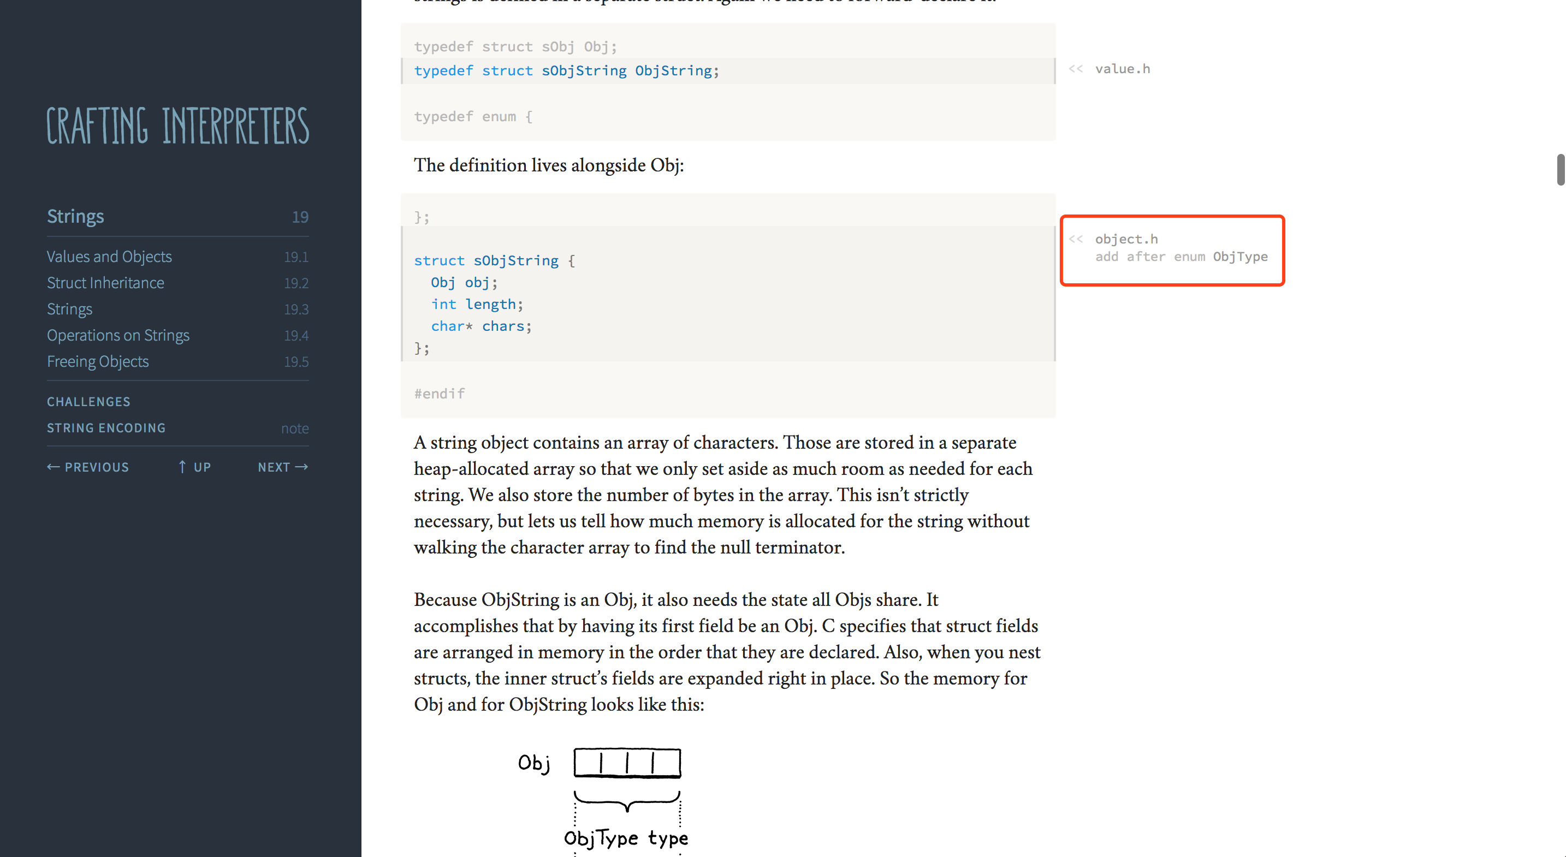This screenshot has height=857, width=1566.
Task: Click the object.h file label
Action: (x=1126, y=238)
